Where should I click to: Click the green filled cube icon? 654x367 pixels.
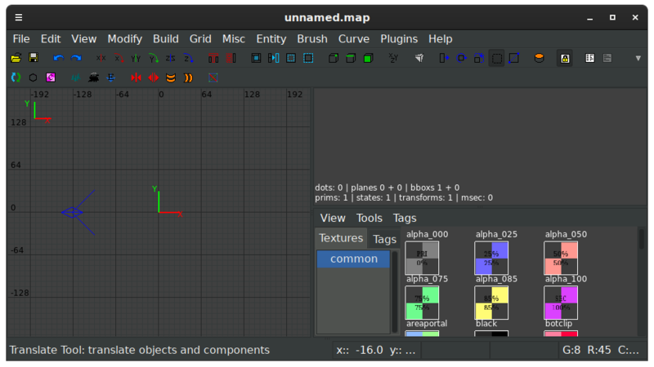pyautogui.click(x=369, y=58)
